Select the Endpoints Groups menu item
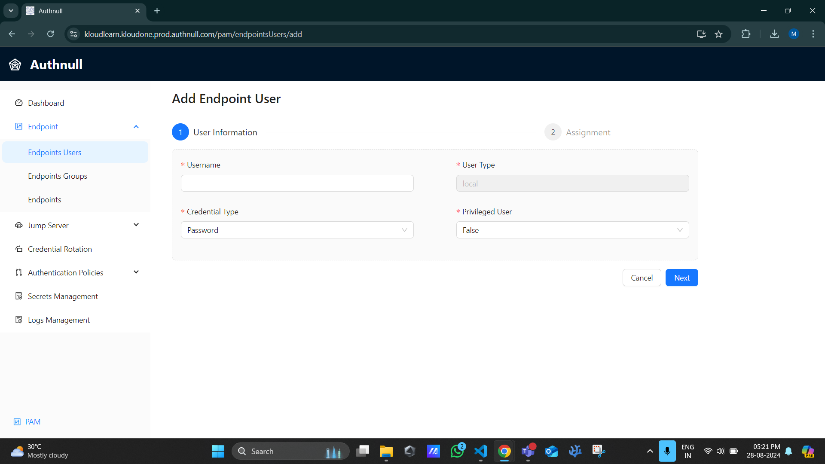 coord(58,176)
